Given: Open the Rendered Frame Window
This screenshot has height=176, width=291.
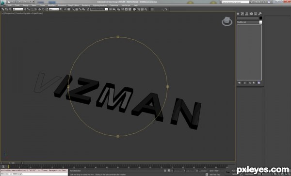Looking at the screenshot, I should point(142,9).
